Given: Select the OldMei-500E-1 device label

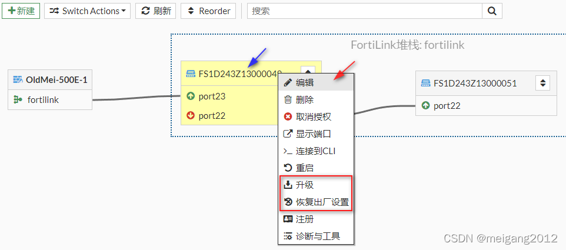Looking at the screenshot, I should (x=56, y=80).
